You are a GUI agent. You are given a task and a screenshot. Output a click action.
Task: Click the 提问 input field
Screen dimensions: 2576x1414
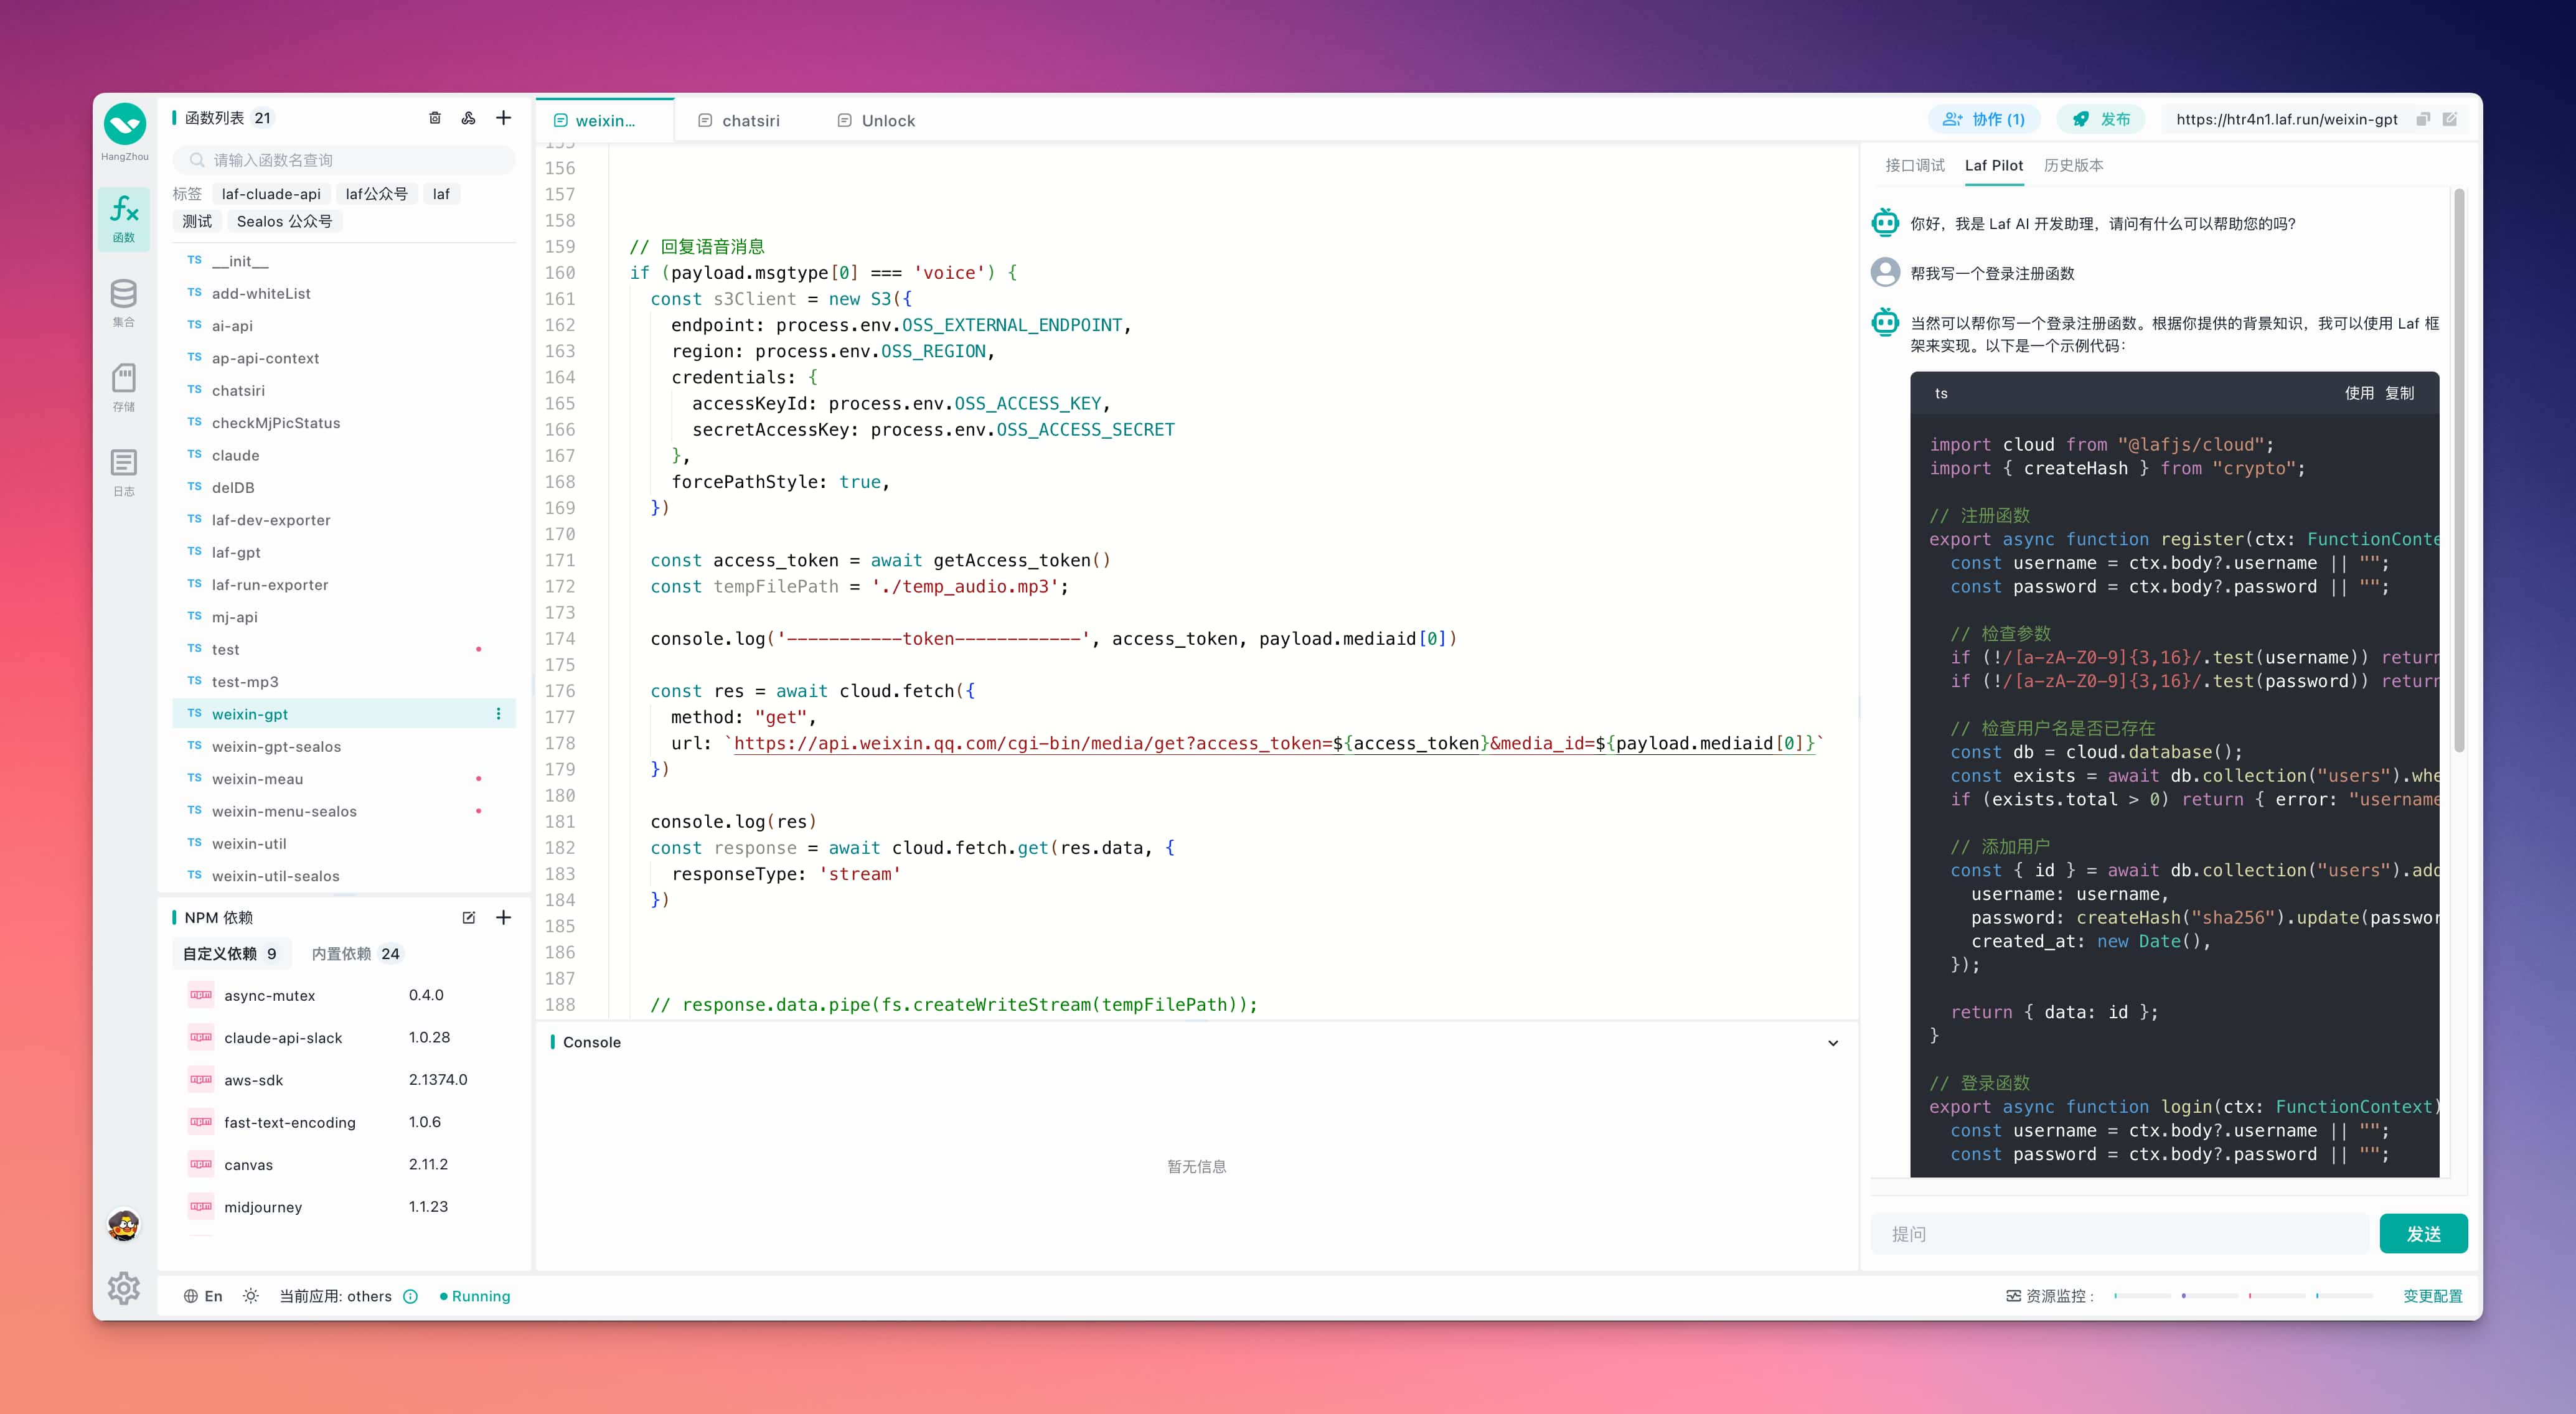point(2125,1233)
